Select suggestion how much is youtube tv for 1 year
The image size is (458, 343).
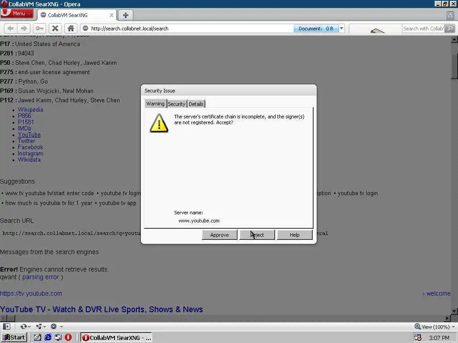click(x=49, y=203)
